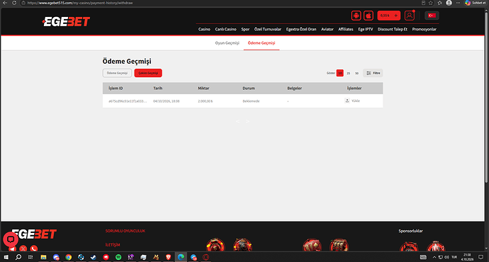This screenshot has height=262, width=489.
Task: Open the Ege IPTV menu item
Action: [x=365, y=29]
